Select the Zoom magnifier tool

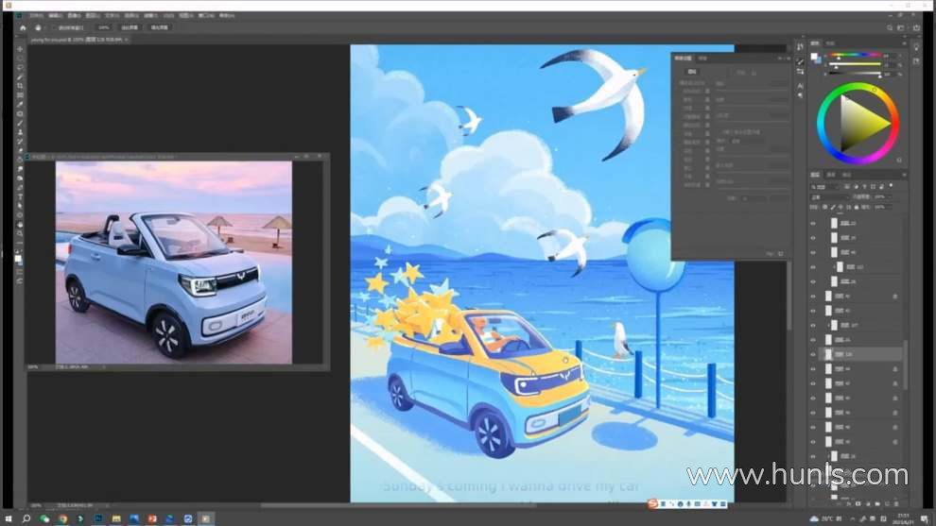[x=20, y=233]
